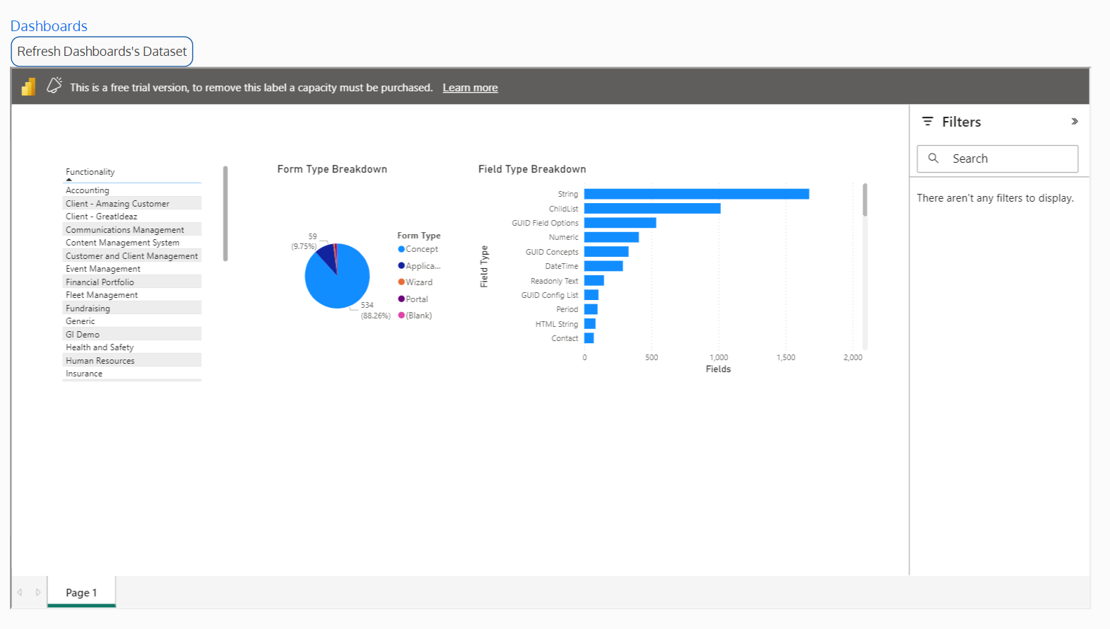The width and height of the screenshot is (1110, 629).
Task: Click the GUID Concepts bar
Action: (606, 252)
